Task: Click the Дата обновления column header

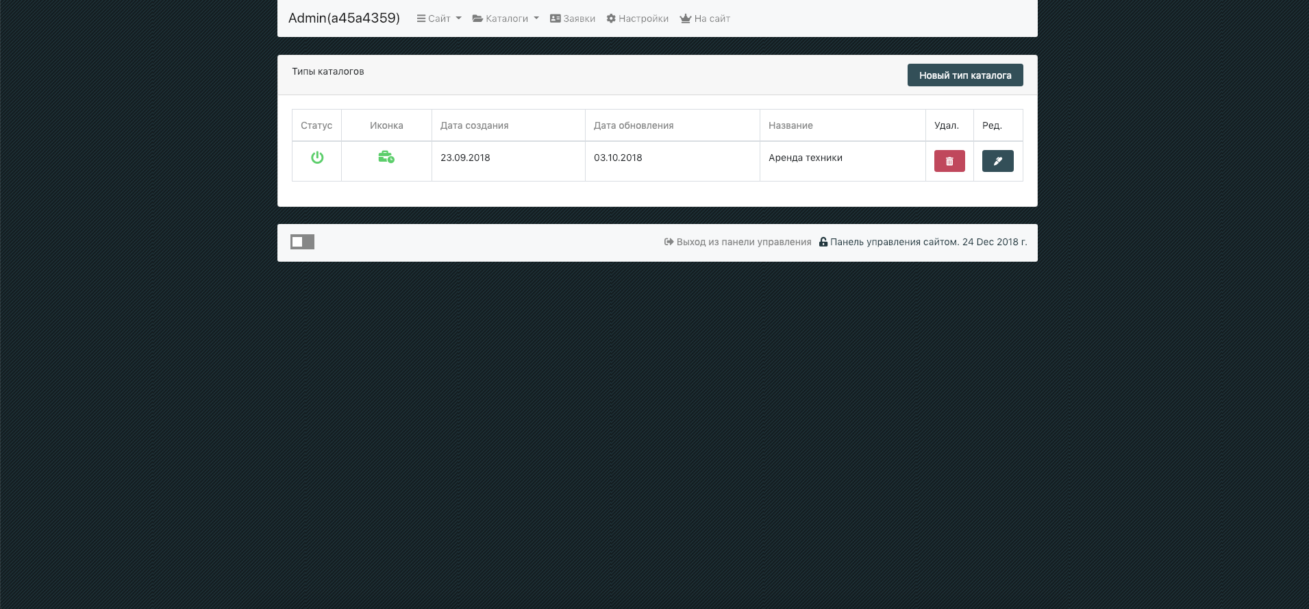Action: (673, 125)
